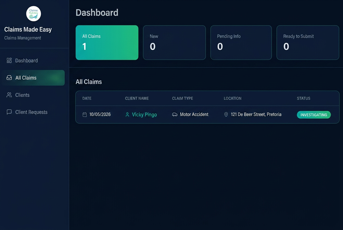Screen dimensions: 343x230
Task: Go to the Clients page
Action: [33, 95]
